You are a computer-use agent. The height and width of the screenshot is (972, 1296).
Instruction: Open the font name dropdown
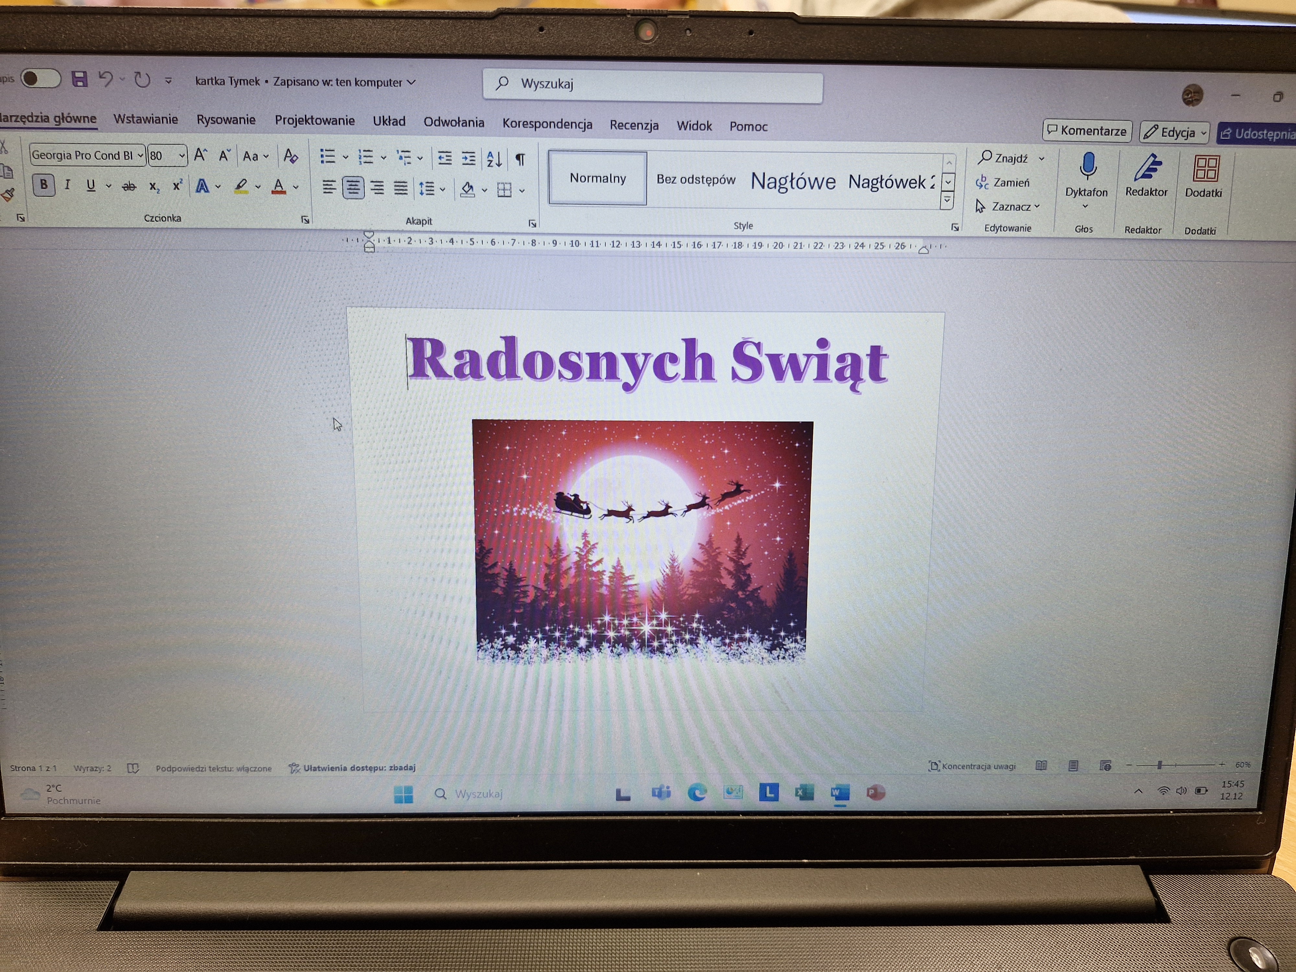pos(141,155)
